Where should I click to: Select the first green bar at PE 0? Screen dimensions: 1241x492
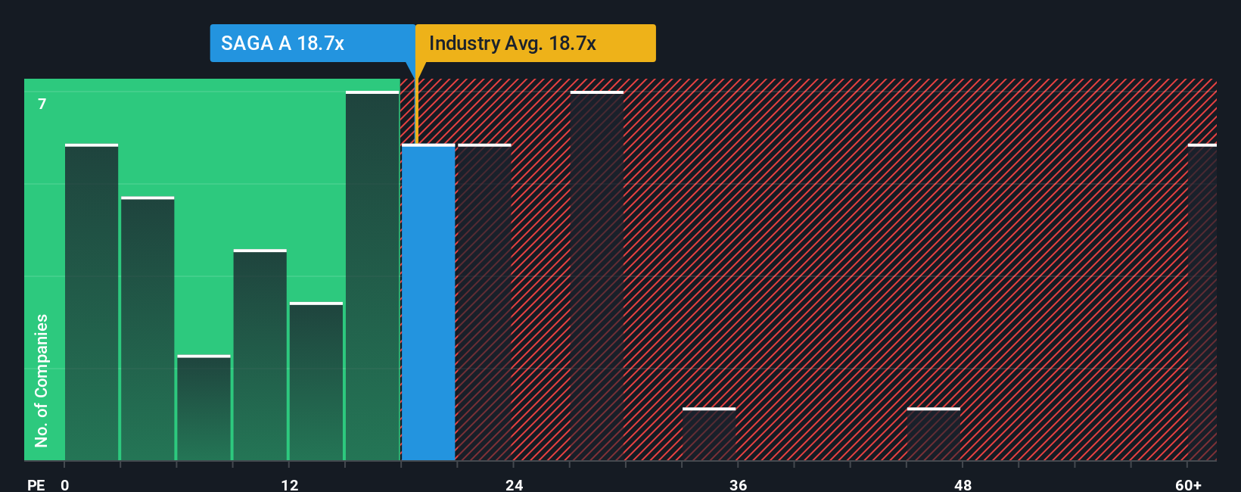point(92,302)
